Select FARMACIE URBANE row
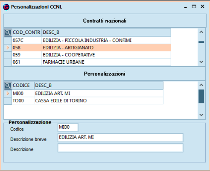This screenshot has width=210, height=171. [106, 62]
